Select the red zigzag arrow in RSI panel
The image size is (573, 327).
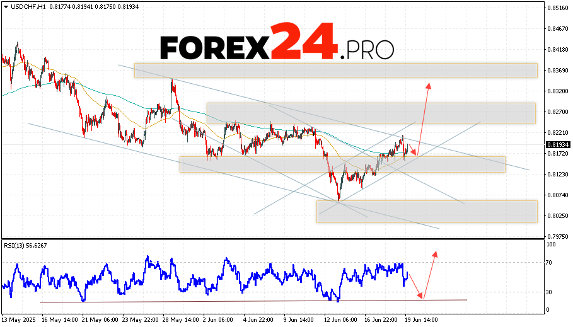[424, 277]
